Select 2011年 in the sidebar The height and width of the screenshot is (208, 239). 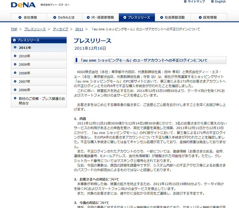pyautogui.click(x=39, y=48)
